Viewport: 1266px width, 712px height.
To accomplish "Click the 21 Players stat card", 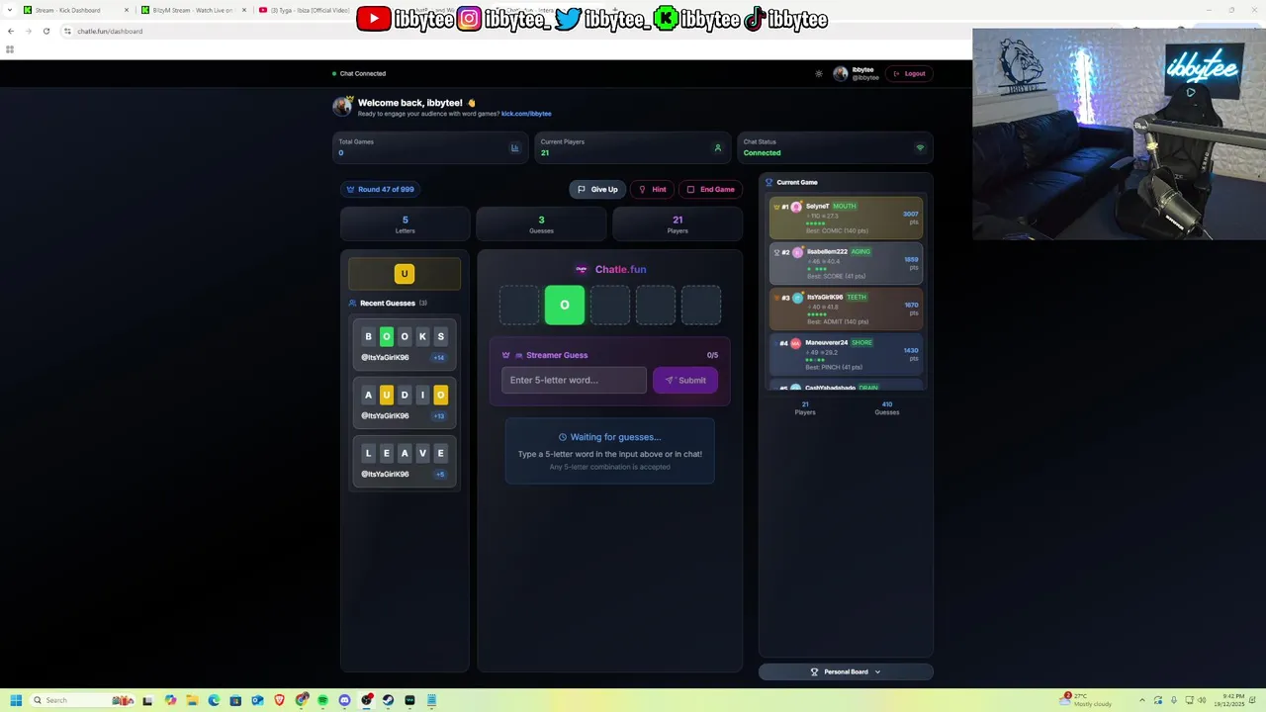I will pos(678,224).
